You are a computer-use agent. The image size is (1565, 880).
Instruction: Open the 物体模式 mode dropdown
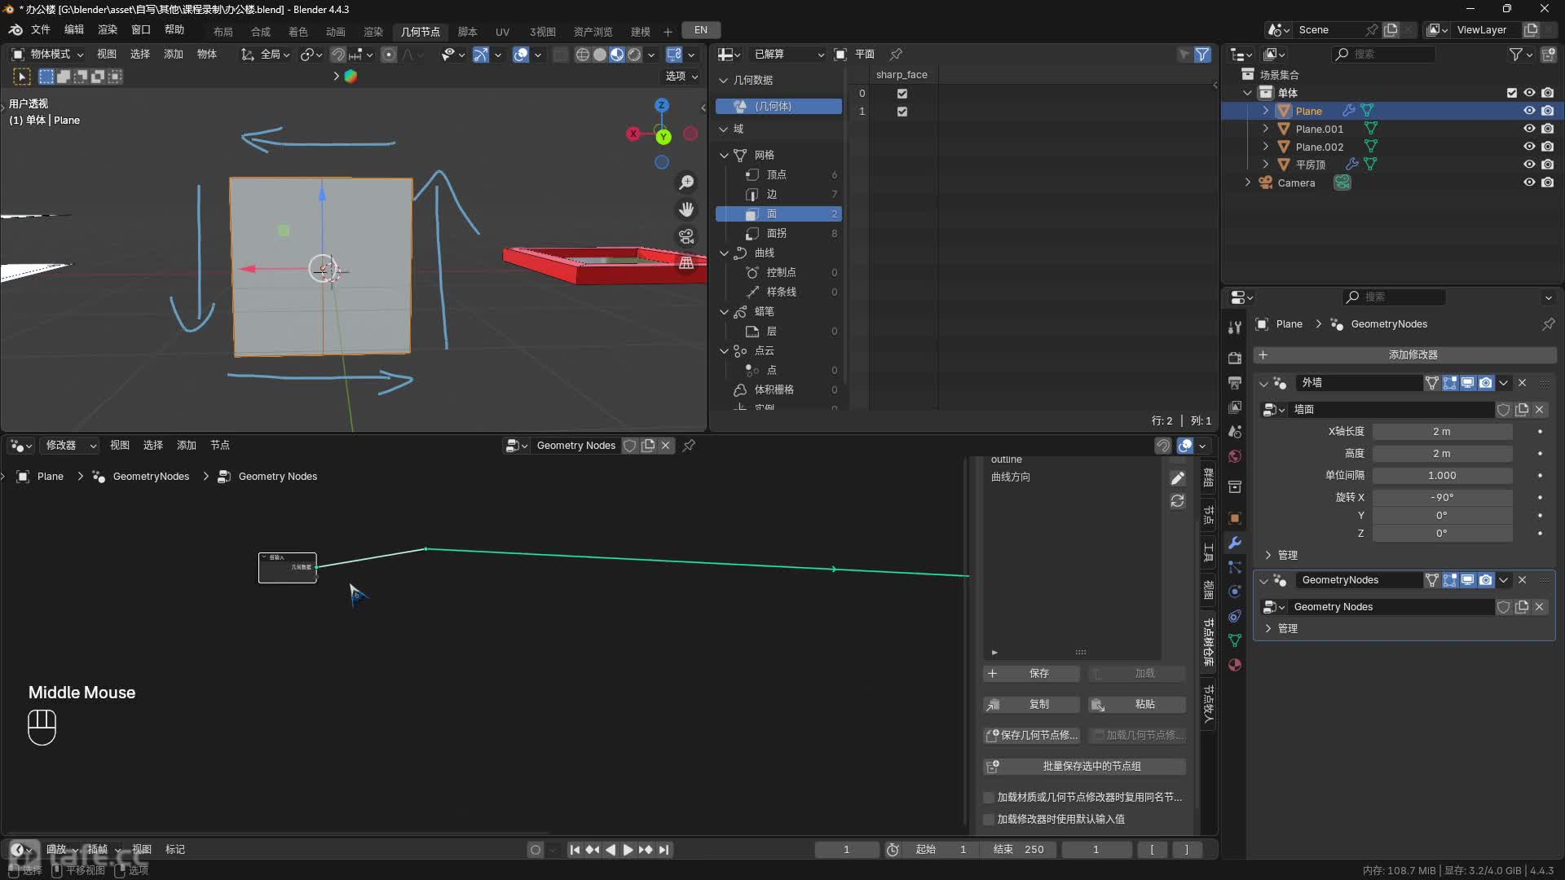[x=48, y=55]
